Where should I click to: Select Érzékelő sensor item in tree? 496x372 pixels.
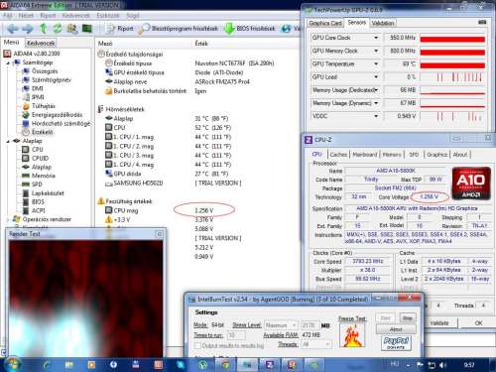click(42, 132)
